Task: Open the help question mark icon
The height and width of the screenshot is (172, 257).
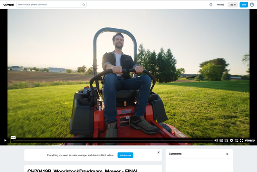Action: click(x=211, y=5)
